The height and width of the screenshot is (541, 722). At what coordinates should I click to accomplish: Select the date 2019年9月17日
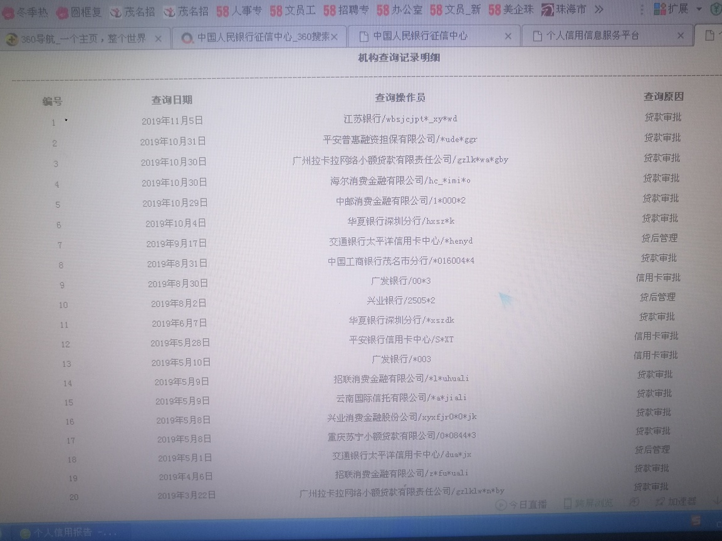click(x=176, y=244)
